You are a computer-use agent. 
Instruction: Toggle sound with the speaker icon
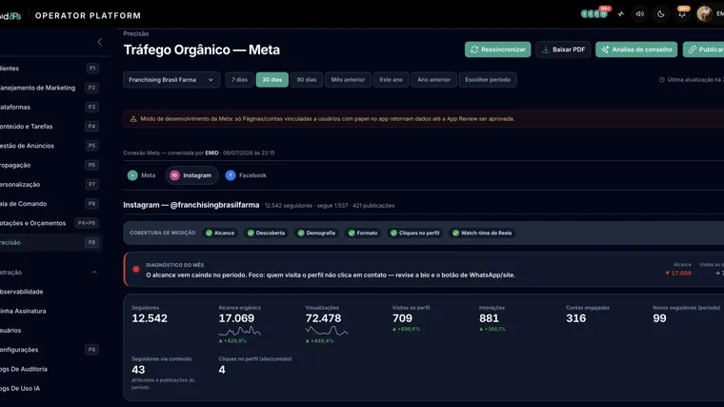(x=640, y=14)
